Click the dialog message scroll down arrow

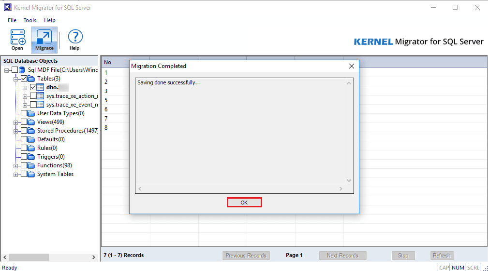click(349, 181)
